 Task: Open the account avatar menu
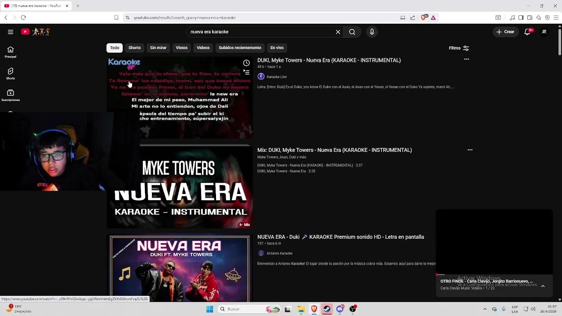coord(544,32)
